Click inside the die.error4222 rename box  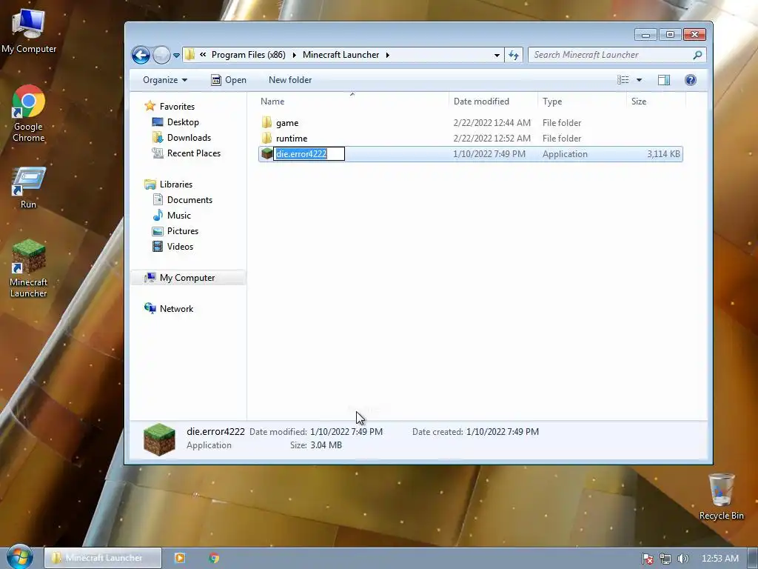[309, 154]
